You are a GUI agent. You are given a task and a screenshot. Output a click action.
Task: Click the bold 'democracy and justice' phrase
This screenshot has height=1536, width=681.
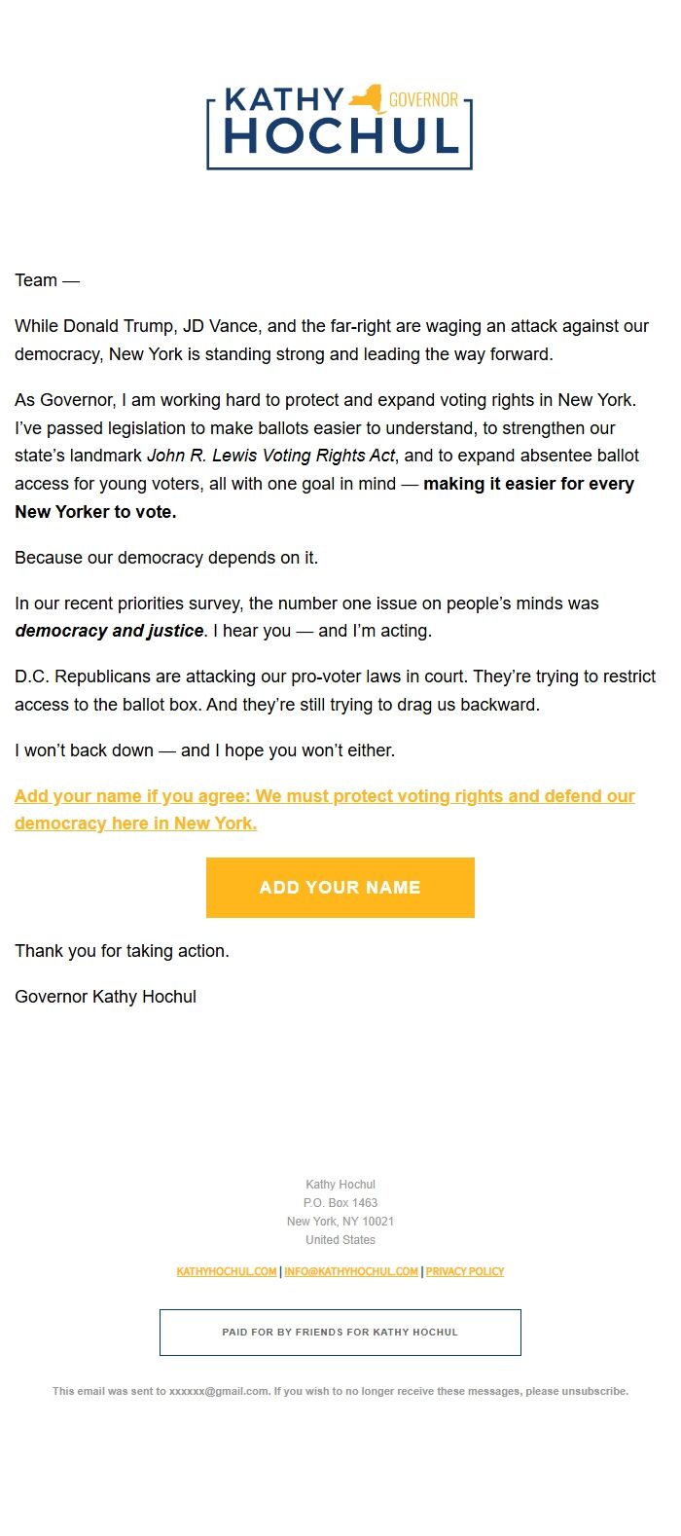click(x=109, y=631)
